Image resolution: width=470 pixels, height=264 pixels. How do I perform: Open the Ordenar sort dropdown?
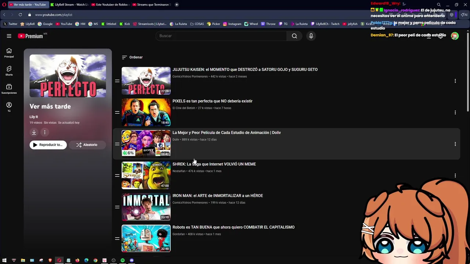[x=132, y=57]
